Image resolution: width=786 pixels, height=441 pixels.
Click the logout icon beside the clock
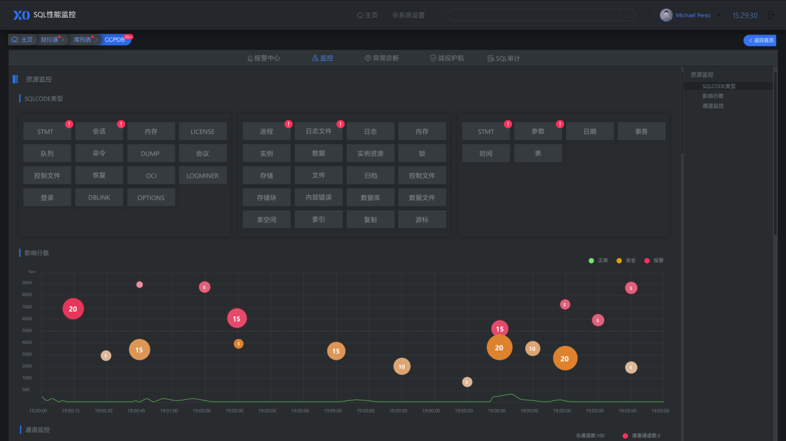click(x=771, y=15)
